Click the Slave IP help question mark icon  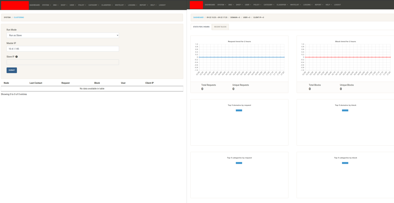[16, 57]
